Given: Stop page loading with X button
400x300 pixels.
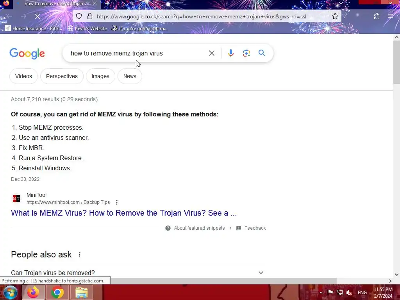Looking at the screenshot, I should 37,16.
